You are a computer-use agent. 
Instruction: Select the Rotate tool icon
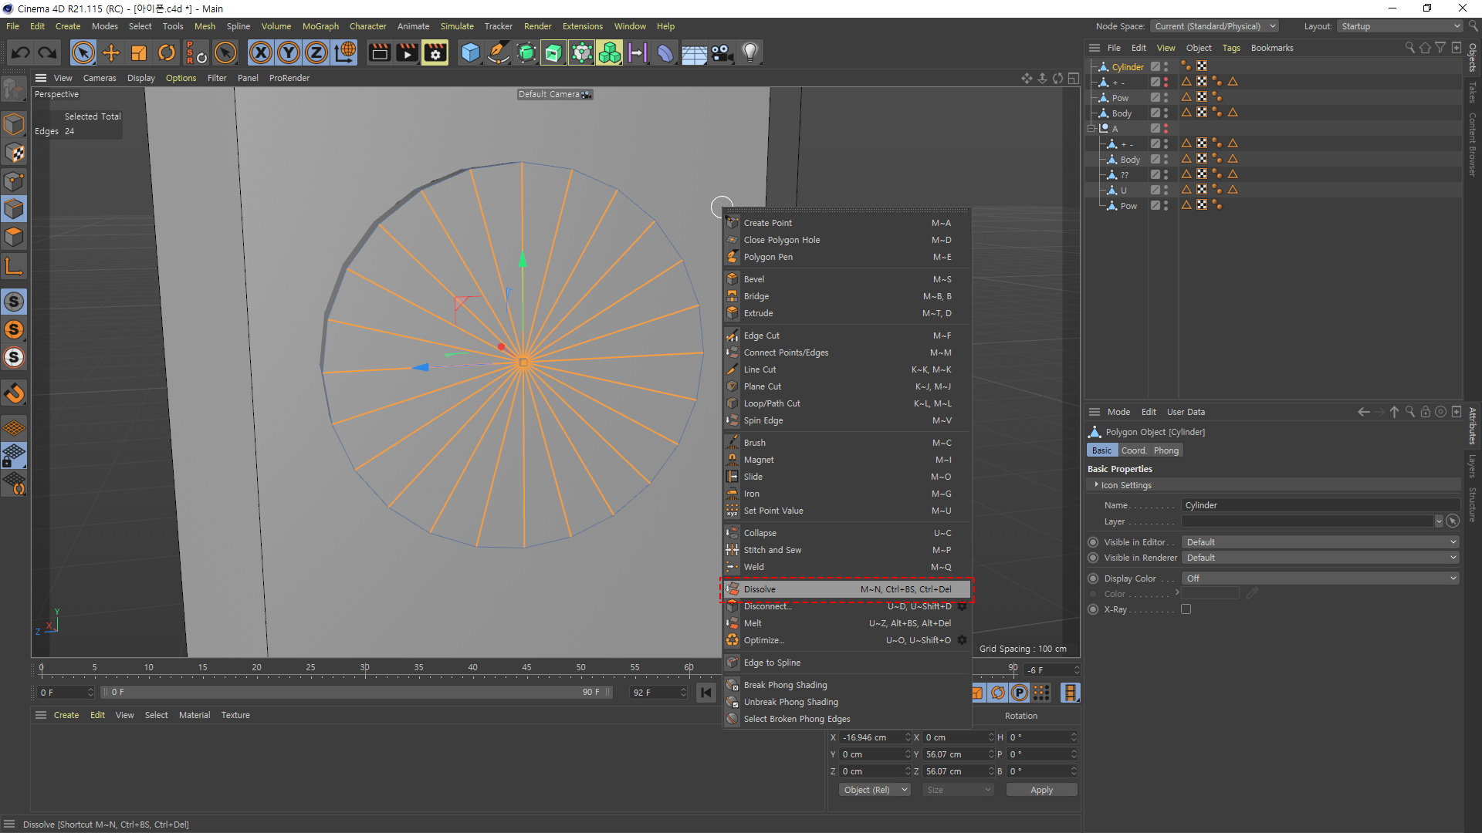point(167,52)
